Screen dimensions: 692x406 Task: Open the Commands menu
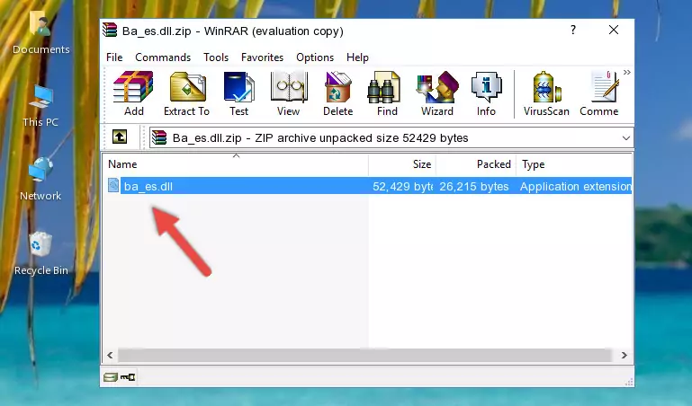click(163, 57)
